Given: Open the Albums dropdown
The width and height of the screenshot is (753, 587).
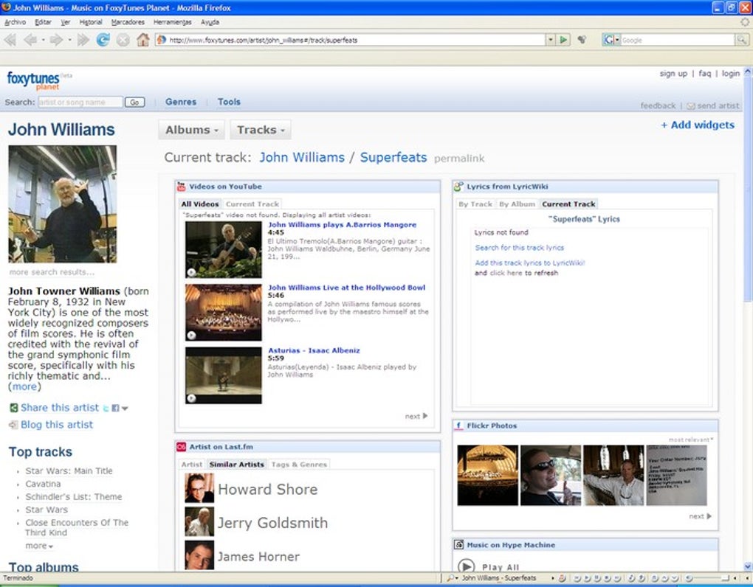Looking at the screenshot, I should click(x=191, y=130).
